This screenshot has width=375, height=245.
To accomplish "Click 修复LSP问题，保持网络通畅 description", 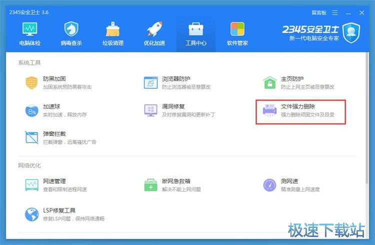I will tap(73, 219).
